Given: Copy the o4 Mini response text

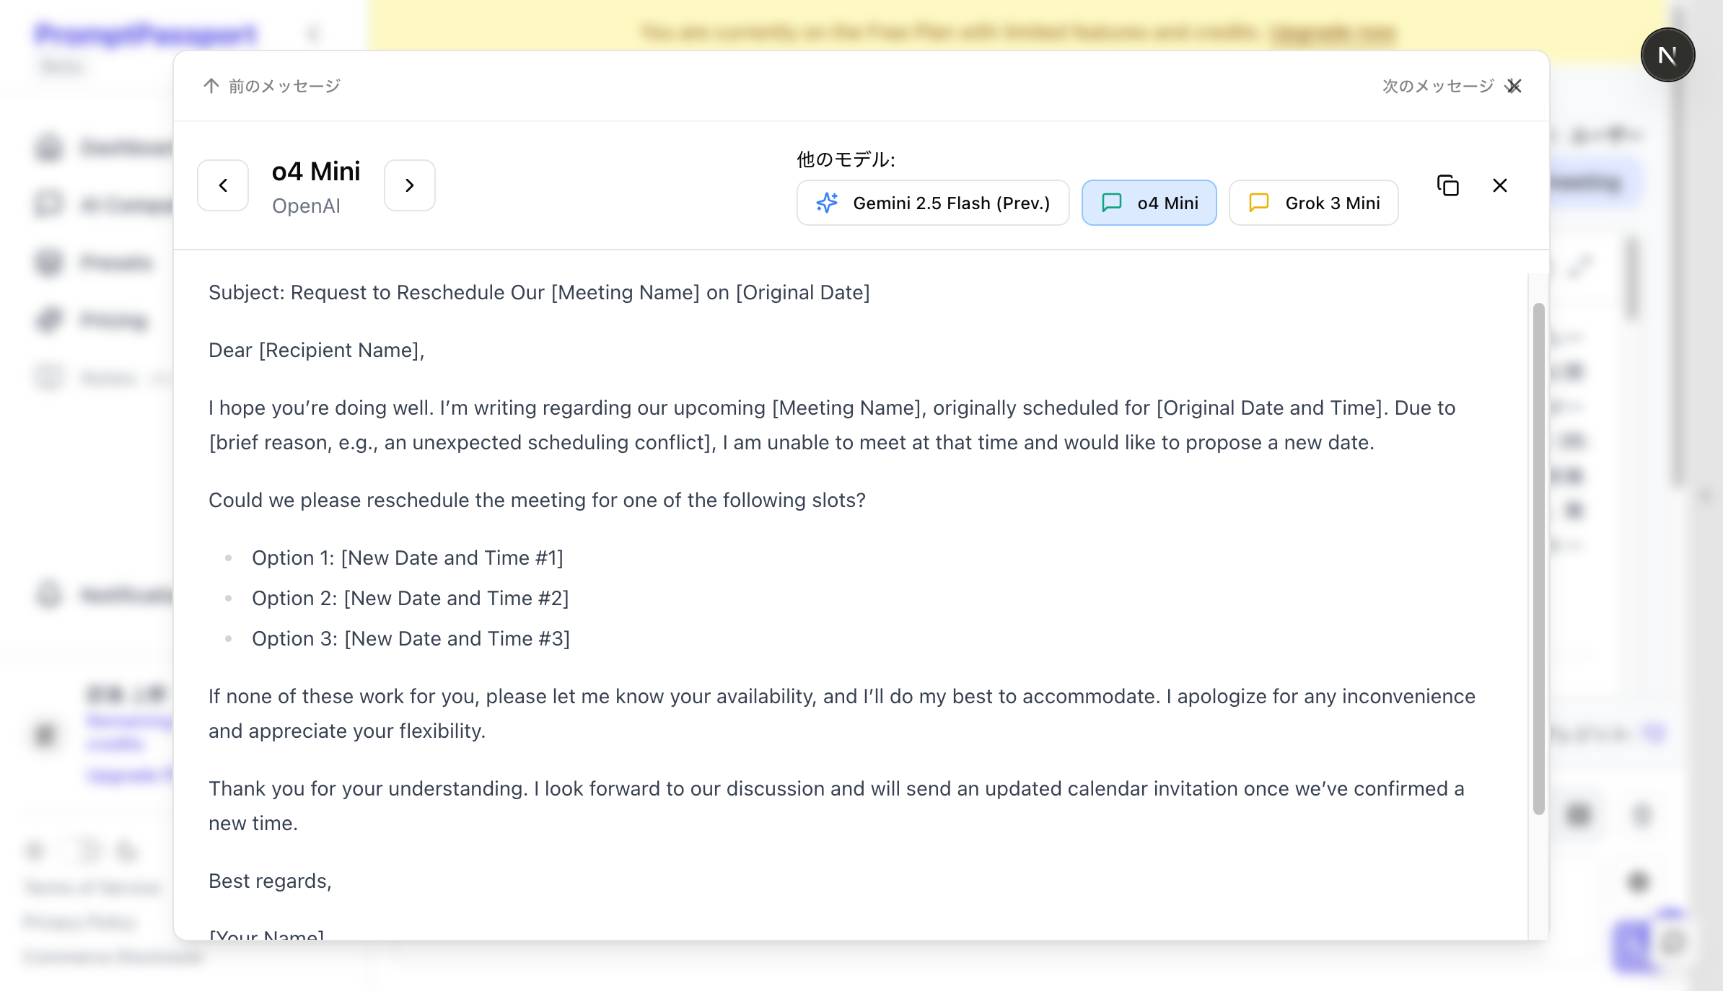Looking at the screenshot, I should pyautogui.click(x=1447, y=185).
